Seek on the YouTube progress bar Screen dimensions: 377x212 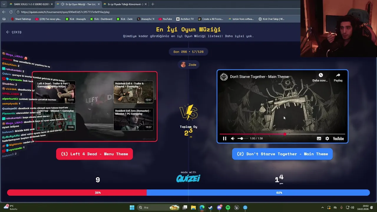tap(282, 134)
